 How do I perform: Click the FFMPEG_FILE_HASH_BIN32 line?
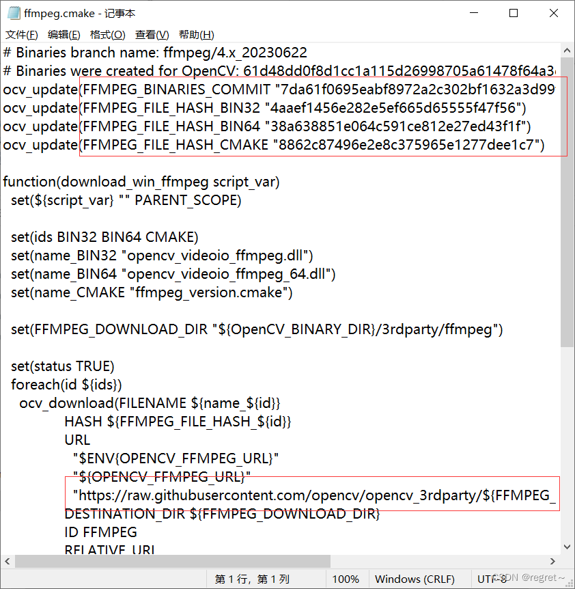pyautogui.click(x=264, y=108)
